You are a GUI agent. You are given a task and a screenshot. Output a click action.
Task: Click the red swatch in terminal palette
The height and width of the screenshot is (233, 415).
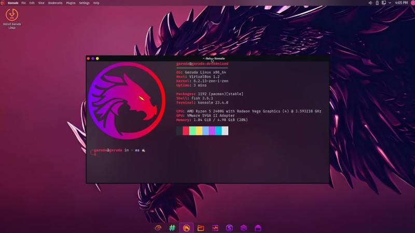186,131
